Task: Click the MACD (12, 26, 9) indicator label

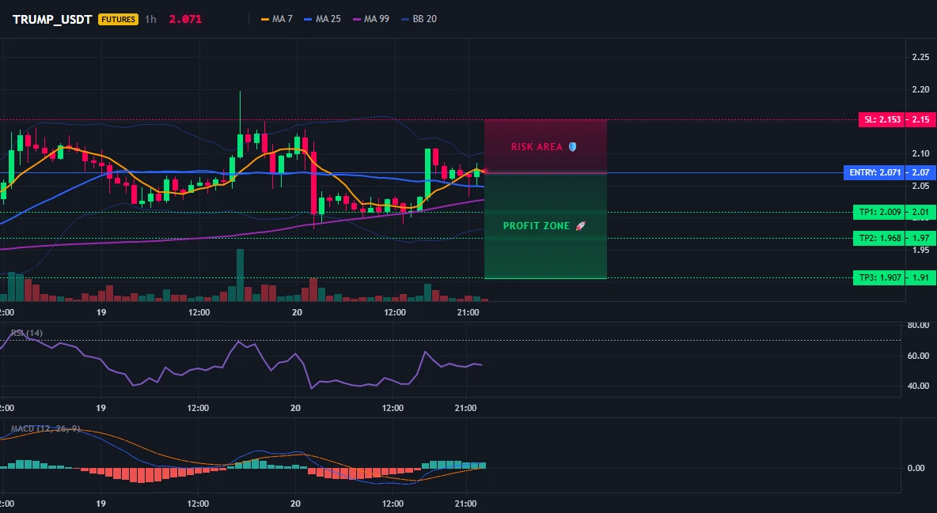Action: [x=45, y=428]
